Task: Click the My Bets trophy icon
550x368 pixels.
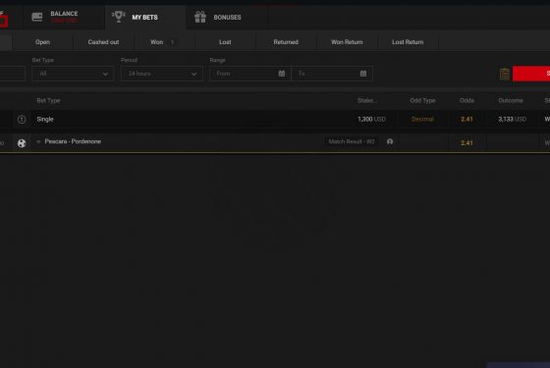Action: click(119, 17)
